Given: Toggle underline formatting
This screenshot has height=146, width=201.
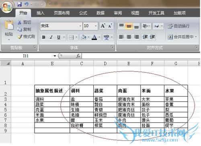Looking at the screenshot, I should 59,37.
